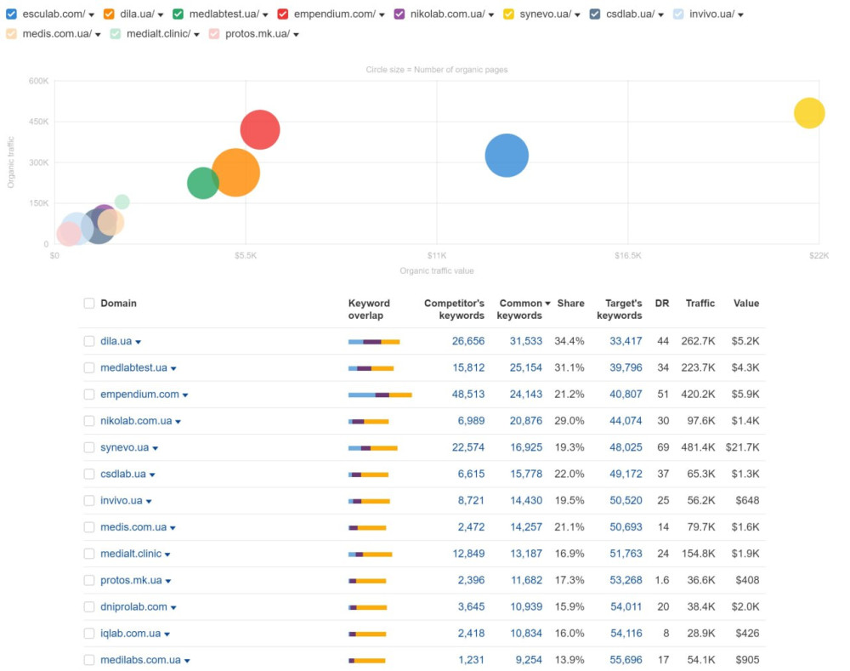Open dropdown arrow next to synevo.ua/ legend
The image size is (850, 671).
pyautogui.click(x=577, y=15)
